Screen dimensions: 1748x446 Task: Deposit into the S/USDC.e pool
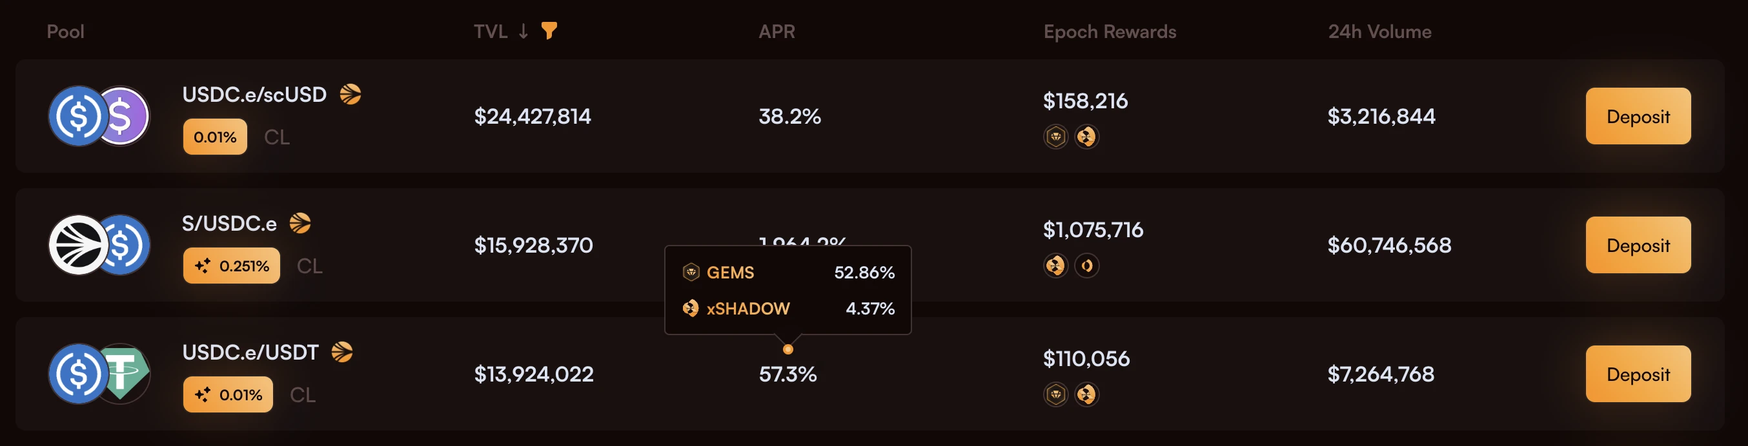(1638, 245)
